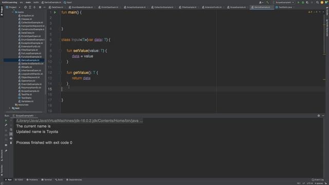
Task: Toggle Project tool window side button
Action: (2, 11)
